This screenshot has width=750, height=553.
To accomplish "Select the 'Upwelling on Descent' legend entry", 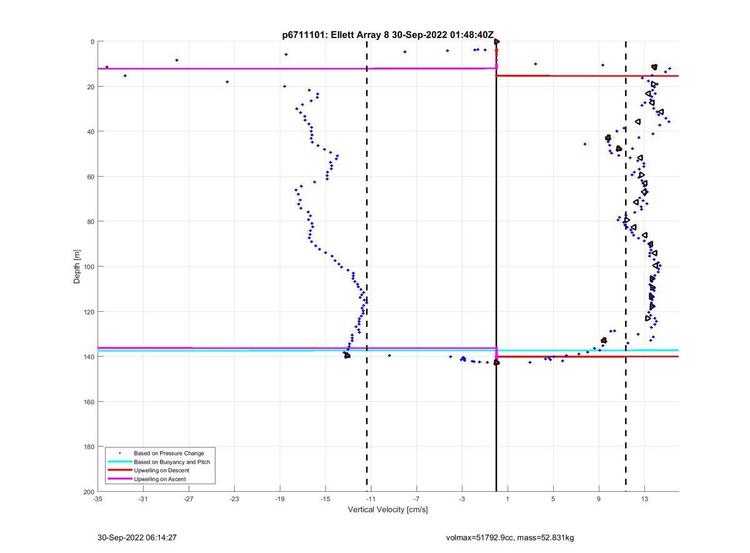I will [161, 471].
